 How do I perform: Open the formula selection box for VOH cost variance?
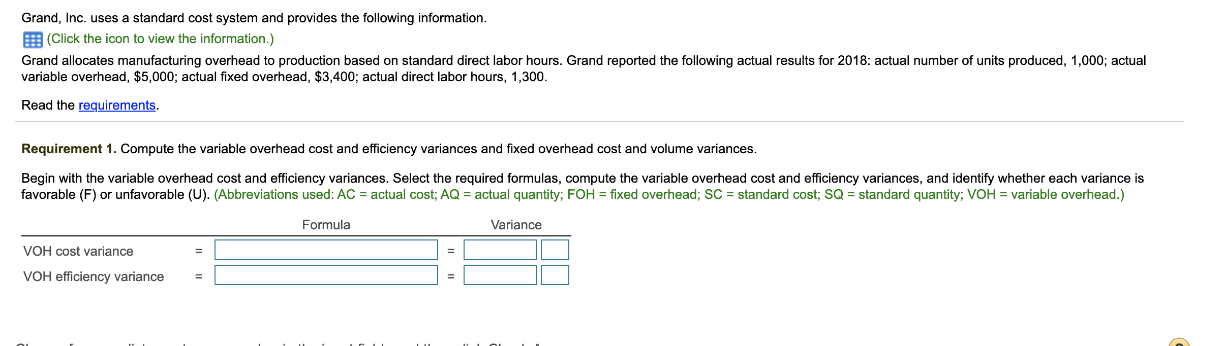(x=327, y=250)
